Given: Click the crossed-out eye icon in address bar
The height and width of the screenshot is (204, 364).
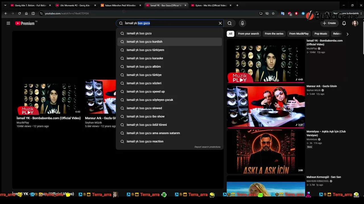Looking at the screenshot, I should pyautogui.click(x=267, y=13).
